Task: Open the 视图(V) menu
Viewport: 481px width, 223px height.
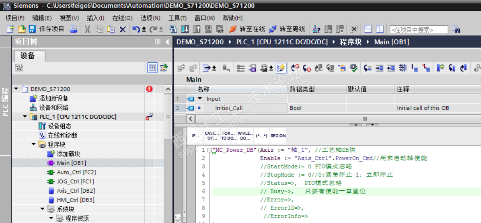Action: pos(69,18)
